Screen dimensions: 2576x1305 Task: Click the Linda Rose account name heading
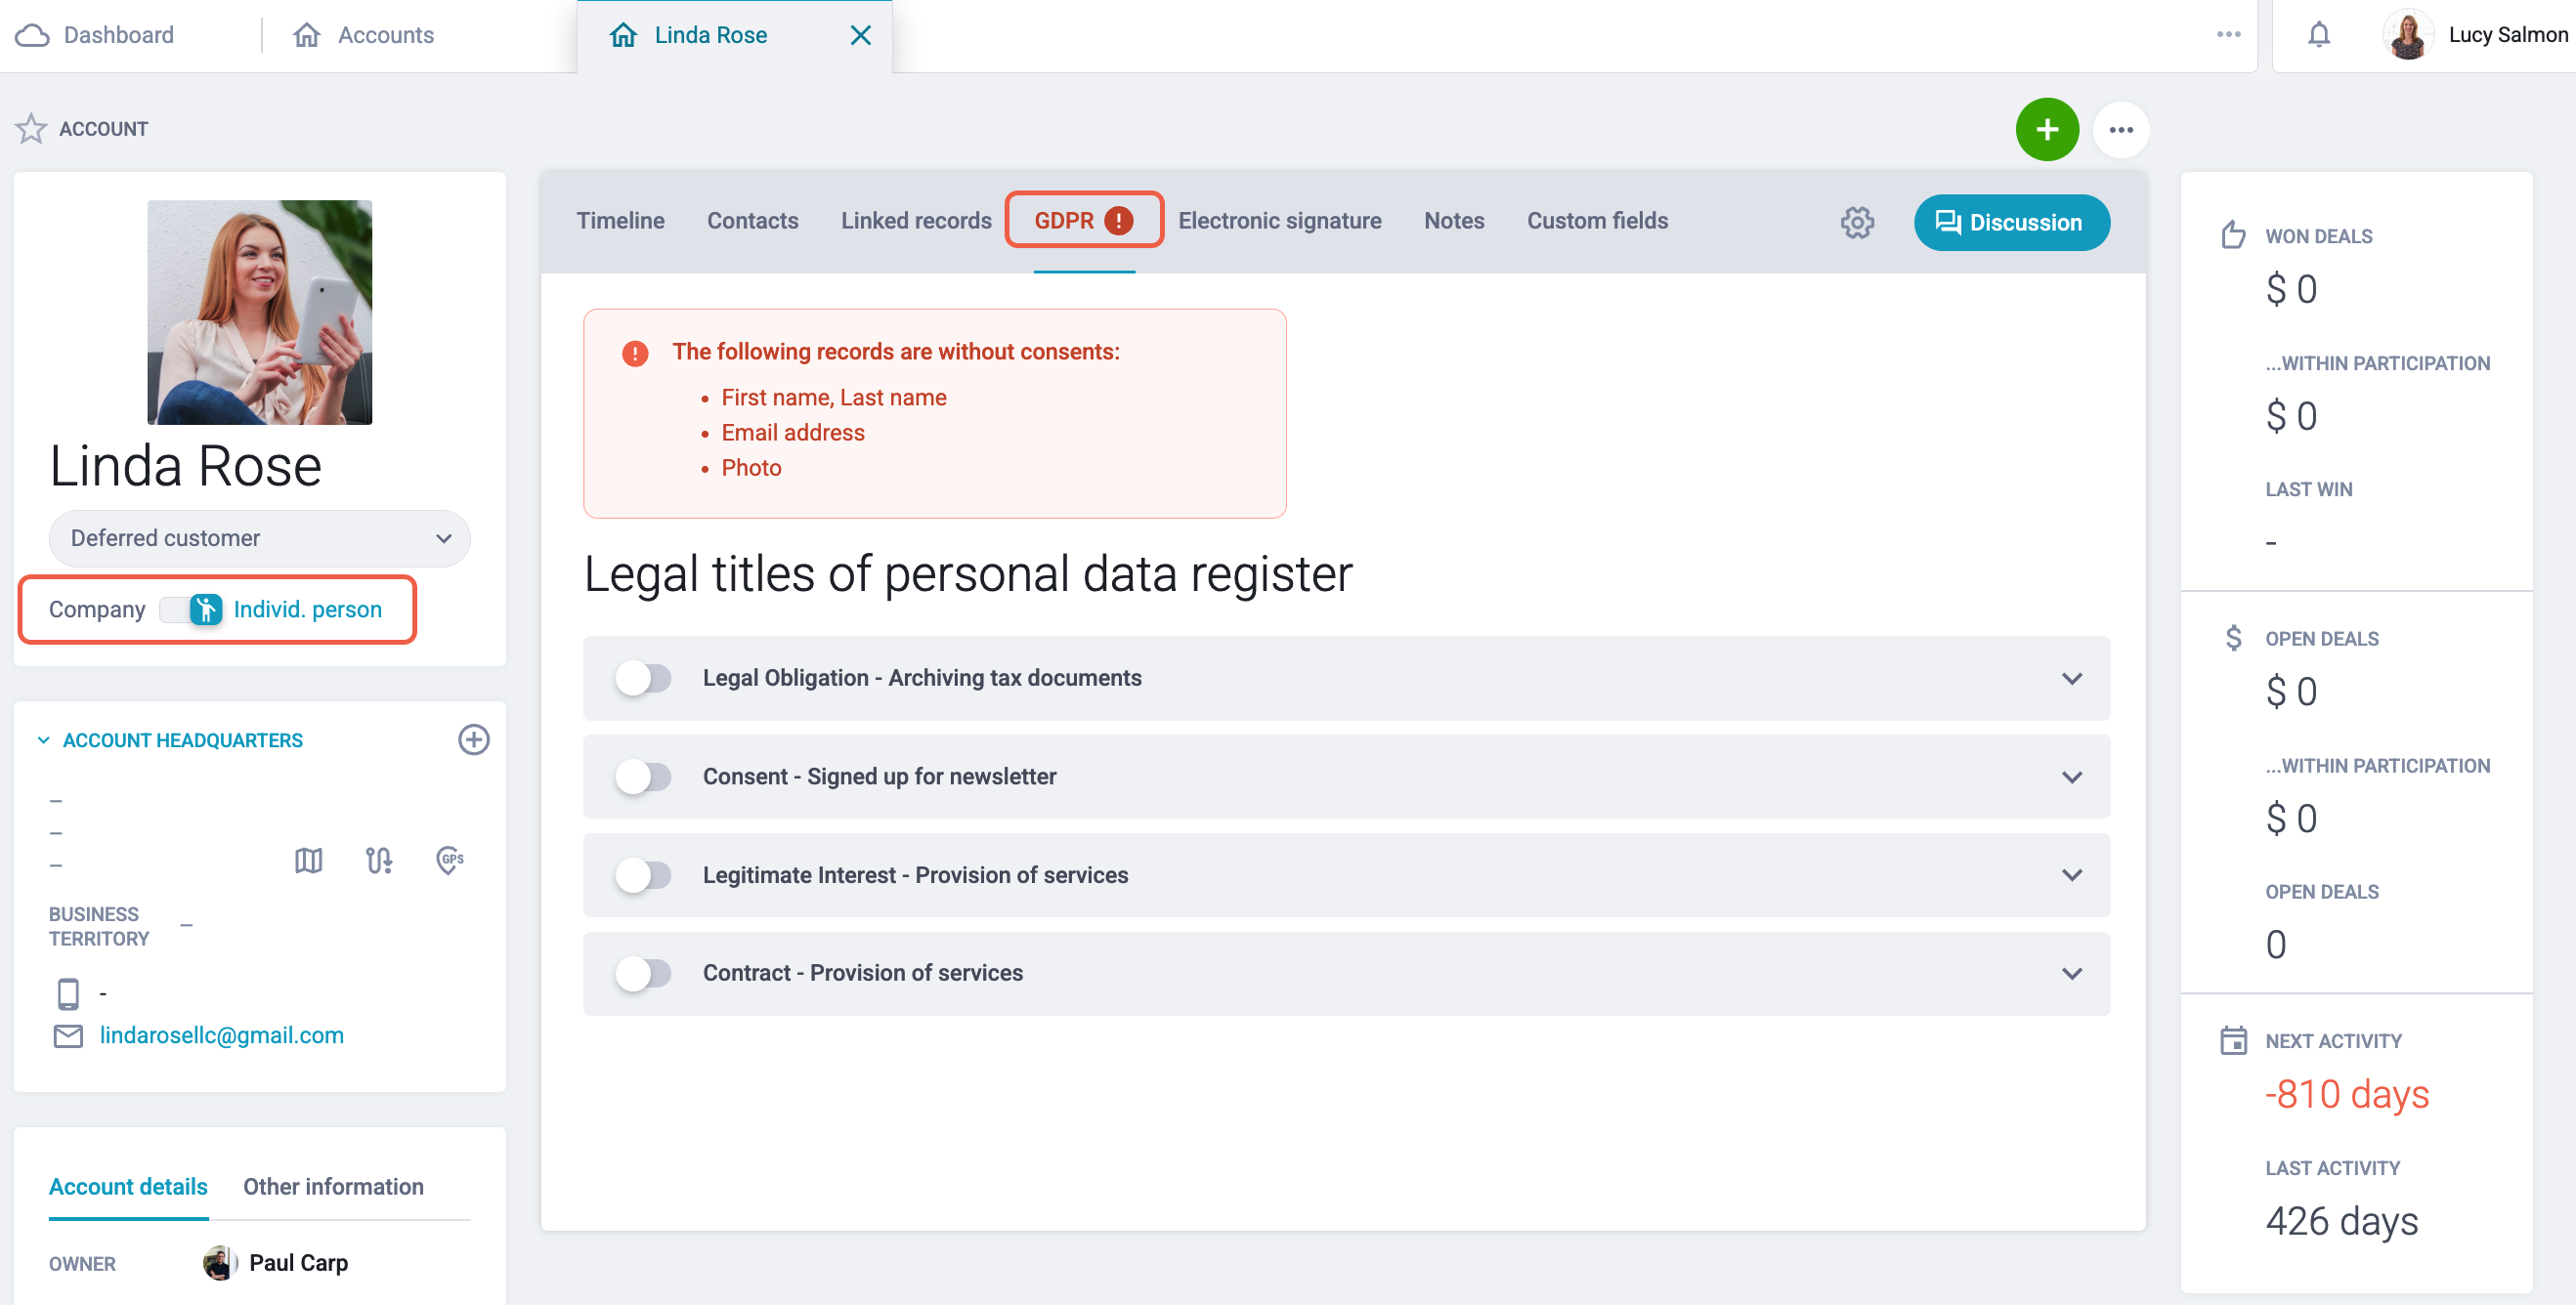coord(185,466)
